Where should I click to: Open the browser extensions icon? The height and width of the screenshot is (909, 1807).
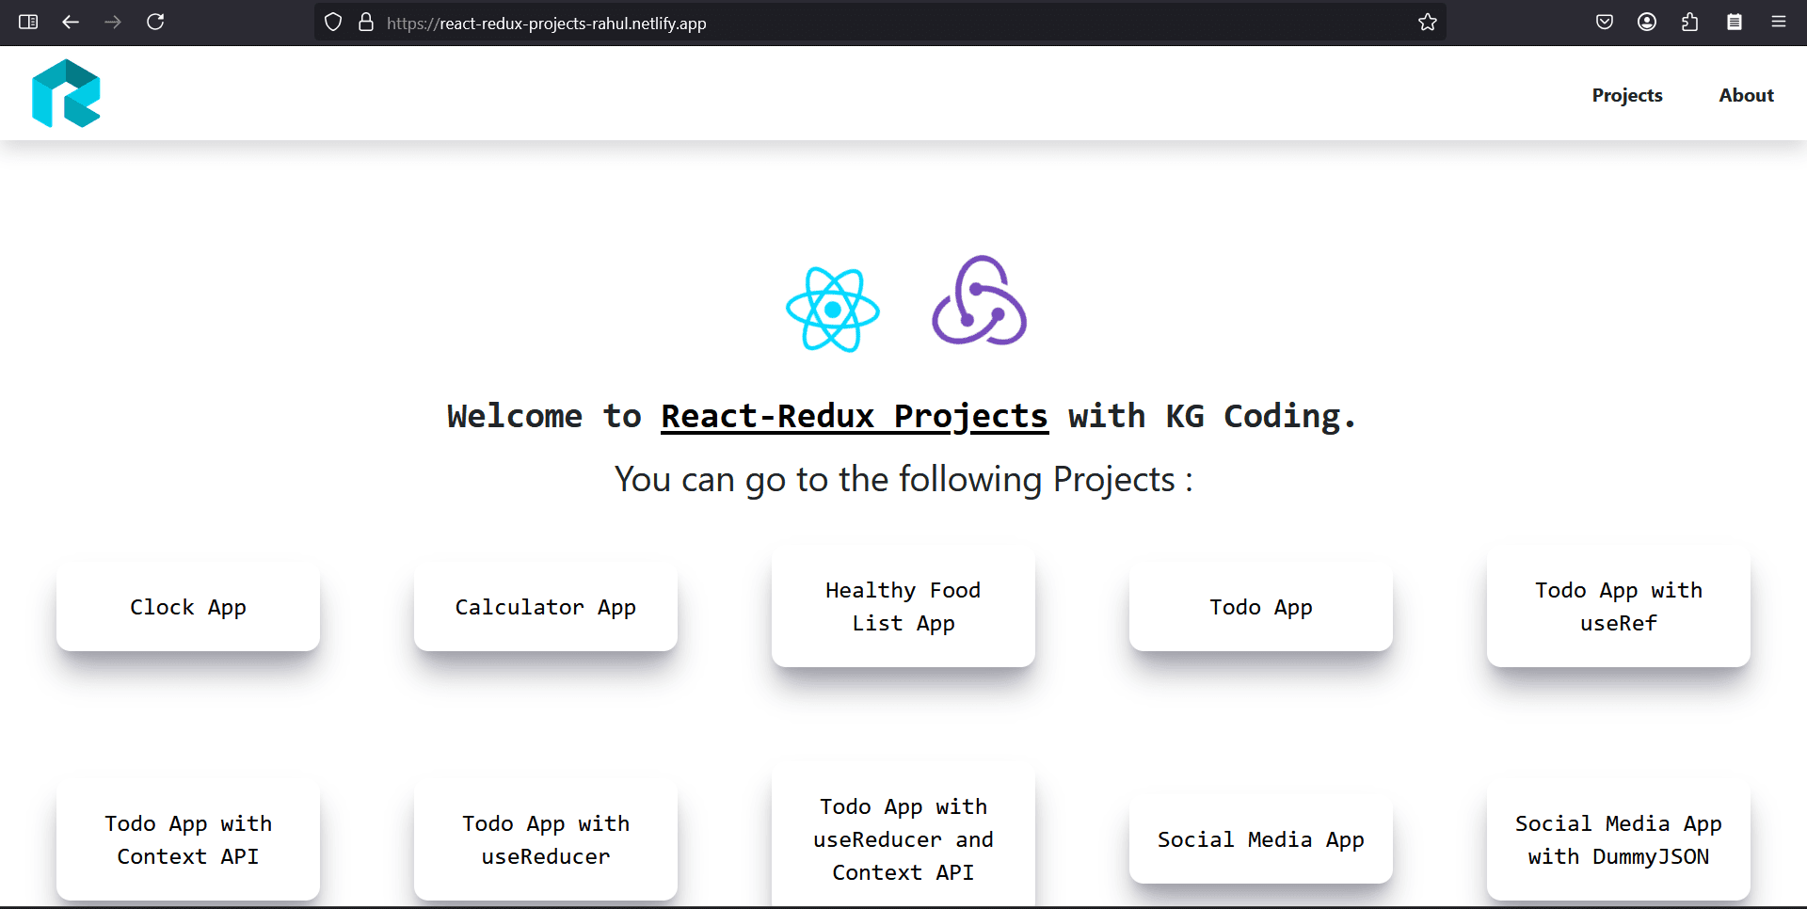coord(1690,22)
